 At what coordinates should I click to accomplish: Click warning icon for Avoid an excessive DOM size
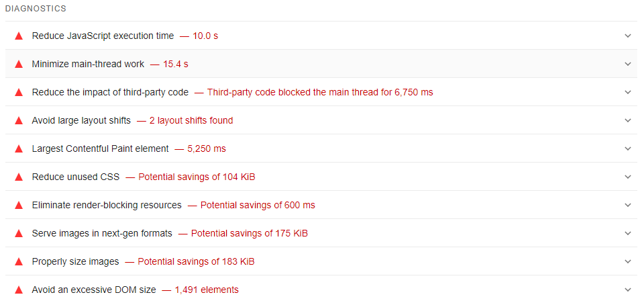19,290
